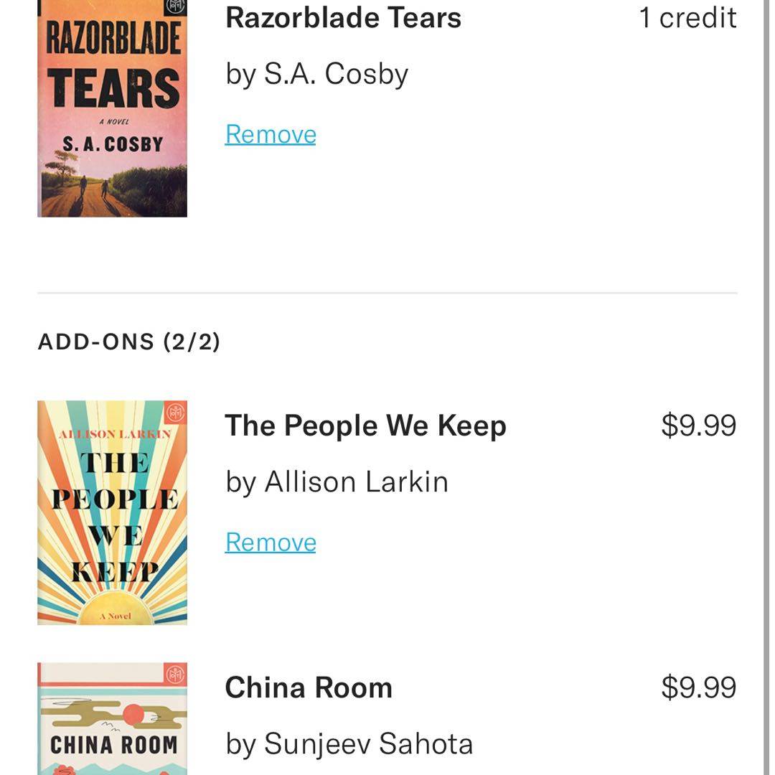
Task: Tap the China Room cover thumbnail
Action: (x=112, y=719)
